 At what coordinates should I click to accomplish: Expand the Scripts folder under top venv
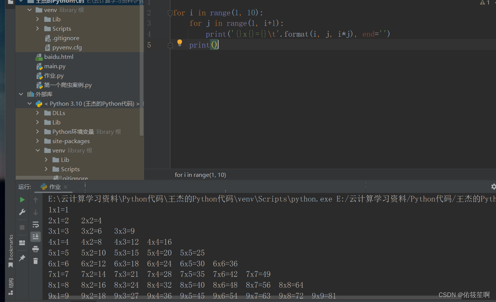click(x=37, y=28)
